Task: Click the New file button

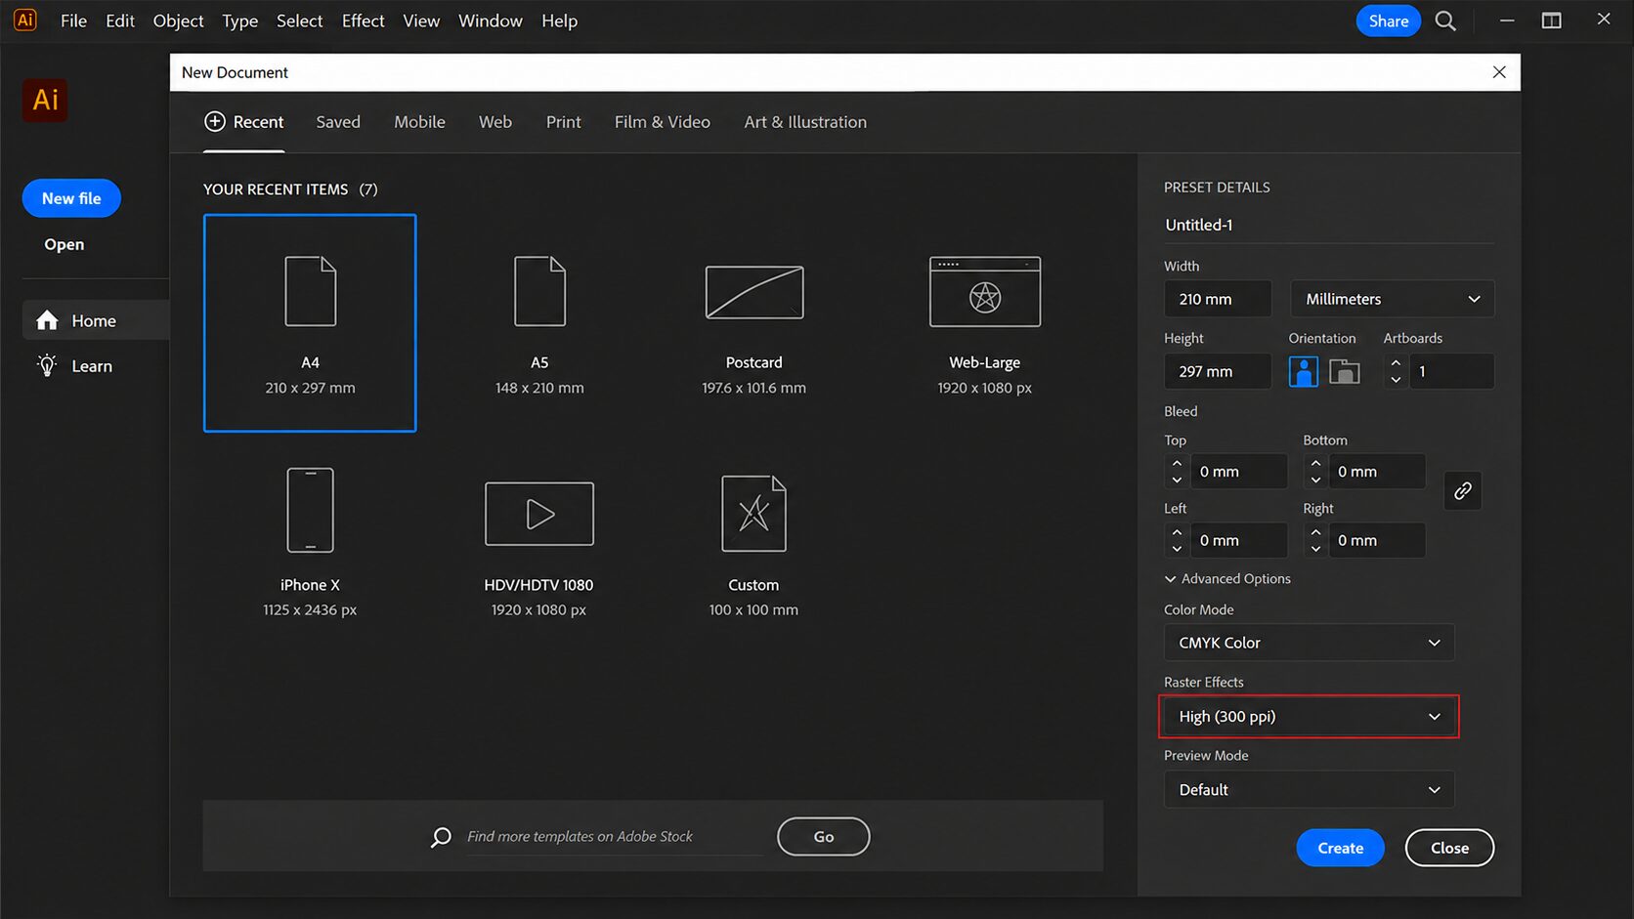Action: click(x=71, y=198)
